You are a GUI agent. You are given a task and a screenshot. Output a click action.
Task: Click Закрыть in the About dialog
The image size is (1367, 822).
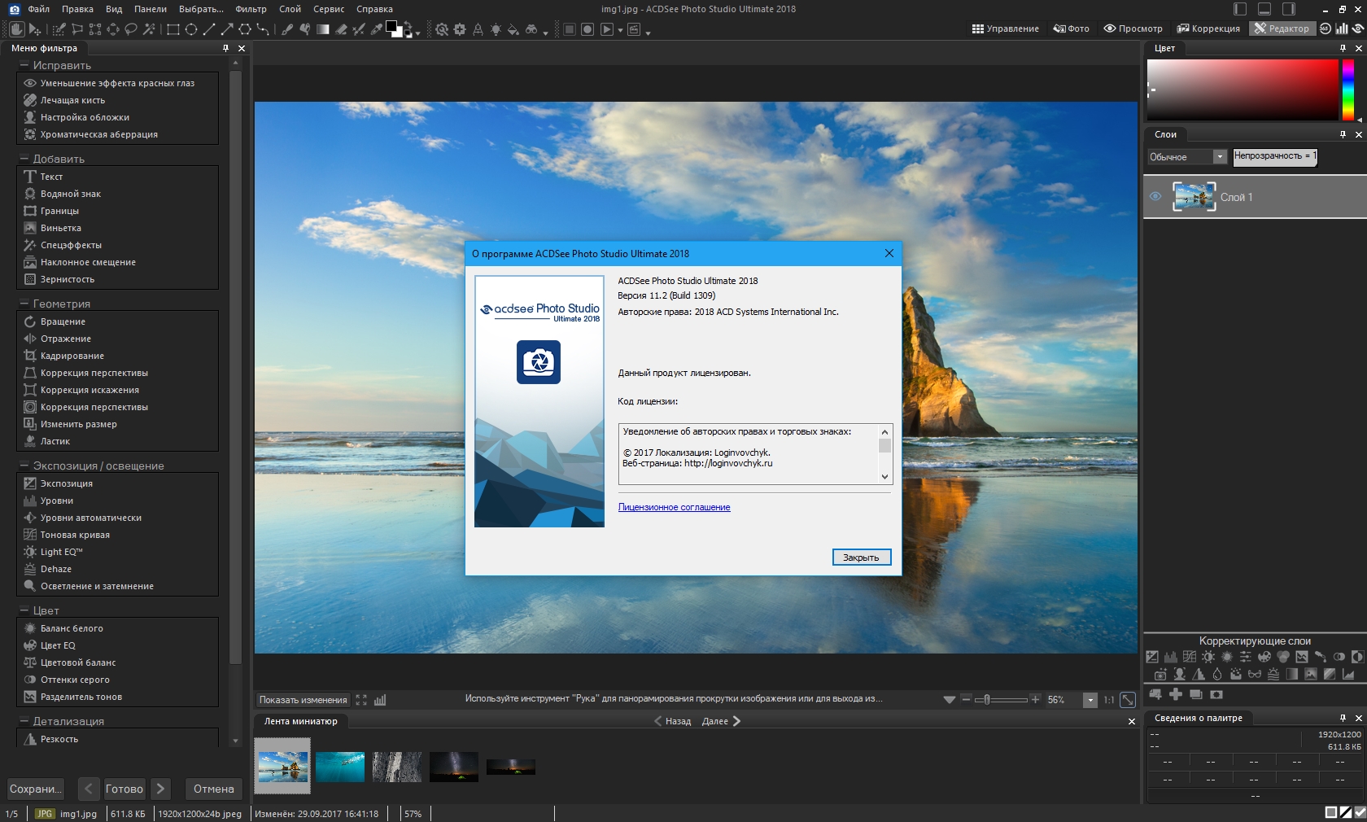point(862,557)
